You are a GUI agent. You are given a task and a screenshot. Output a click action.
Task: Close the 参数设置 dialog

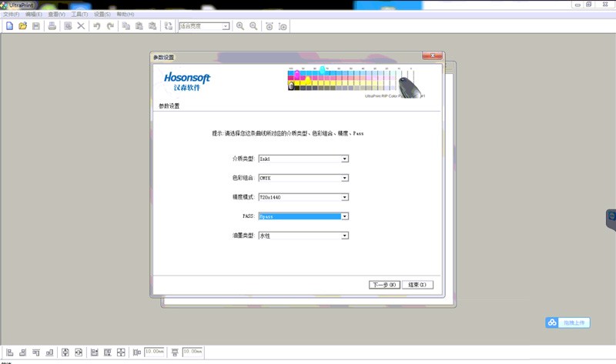(x=433, y=55)
